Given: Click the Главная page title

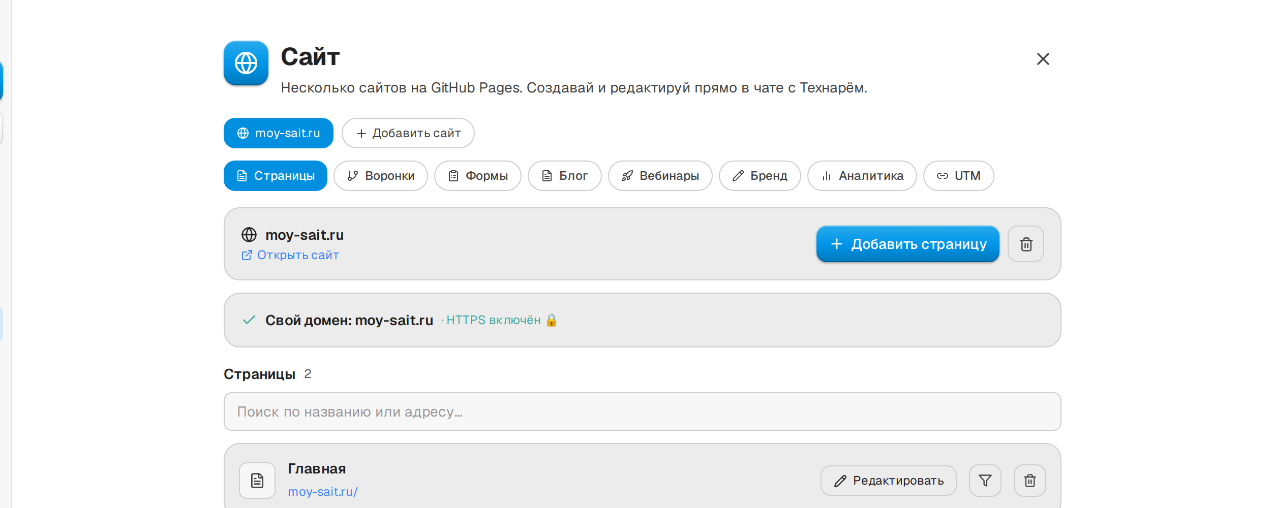Looking at the screenshot, I should (x=317, y=468).
